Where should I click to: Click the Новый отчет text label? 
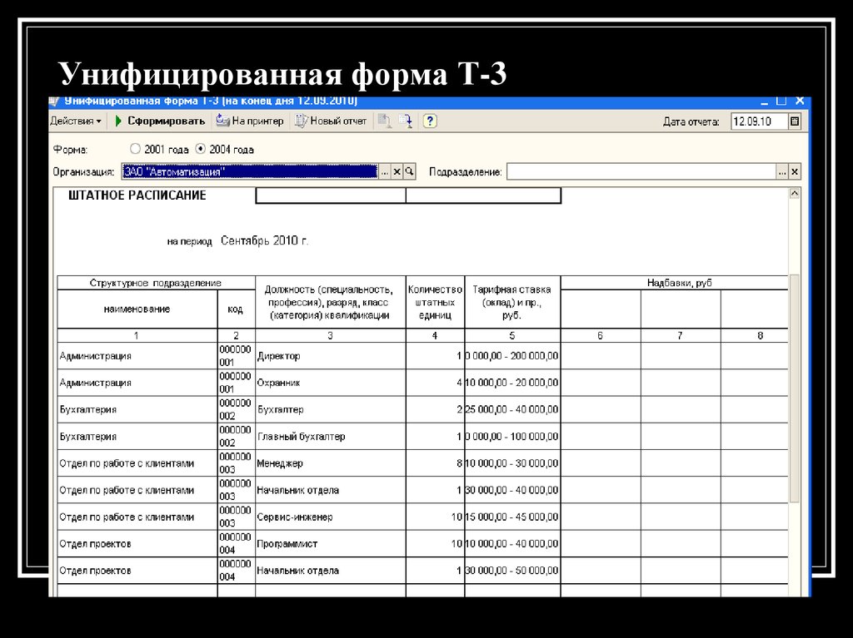coord(337,121)
